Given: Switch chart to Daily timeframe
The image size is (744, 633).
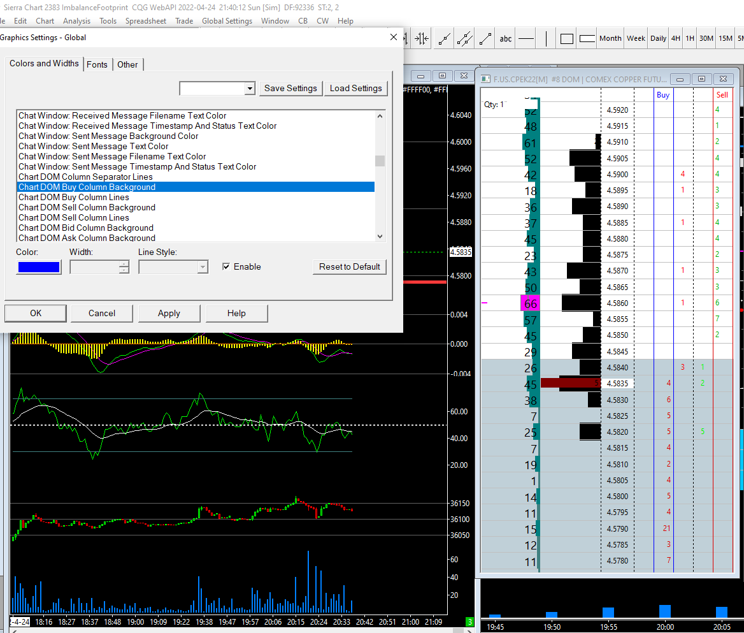Looking at the screenshot, I should [x=658, y=38].
